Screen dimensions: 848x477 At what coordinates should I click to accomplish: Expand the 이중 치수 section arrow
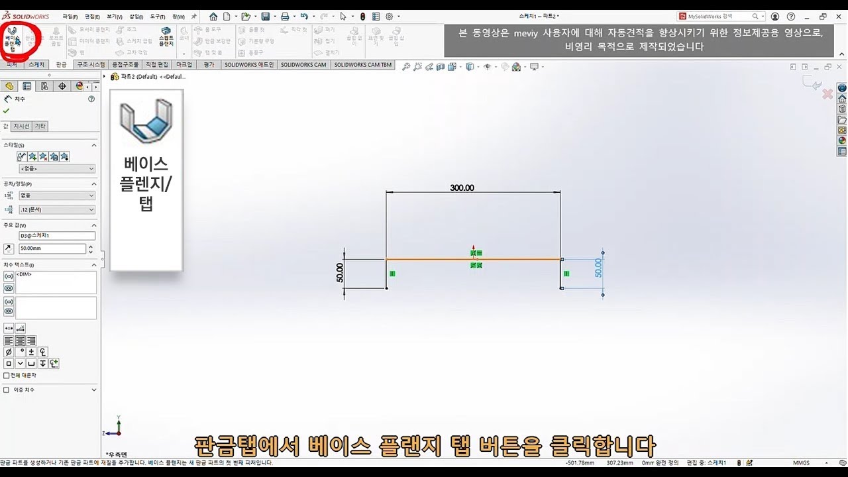coord(94,390)
